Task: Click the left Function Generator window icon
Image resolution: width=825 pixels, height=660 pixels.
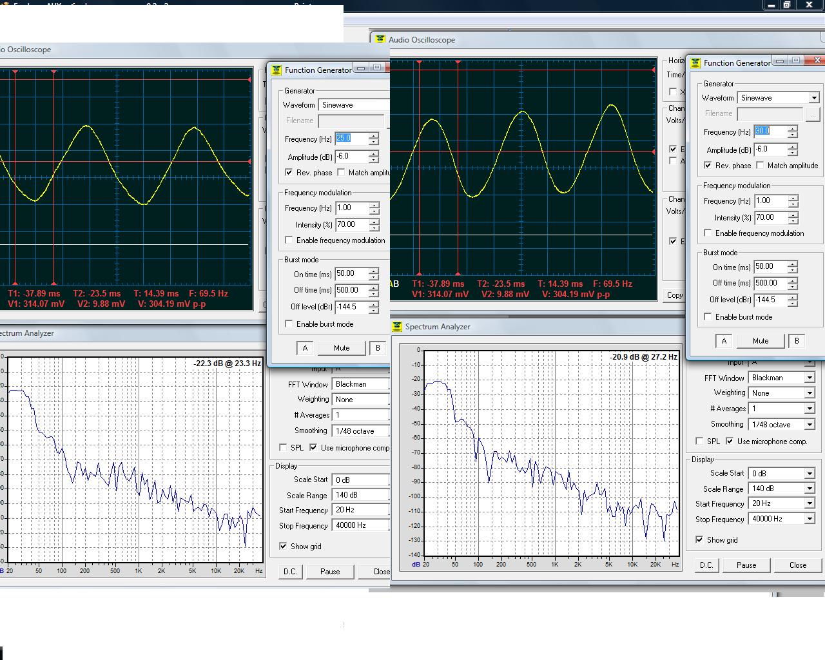Action: 277,70
